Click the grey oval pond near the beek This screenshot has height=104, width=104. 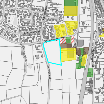point(30,66)
